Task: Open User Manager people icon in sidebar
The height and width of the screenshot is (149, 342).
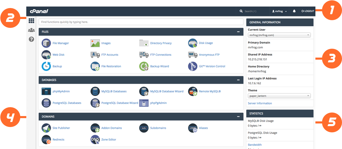Action: point(31,30)
